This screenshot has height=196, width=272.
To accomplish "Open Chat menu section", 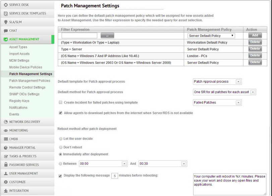I will pyautogui.click(x=28, y=31).
